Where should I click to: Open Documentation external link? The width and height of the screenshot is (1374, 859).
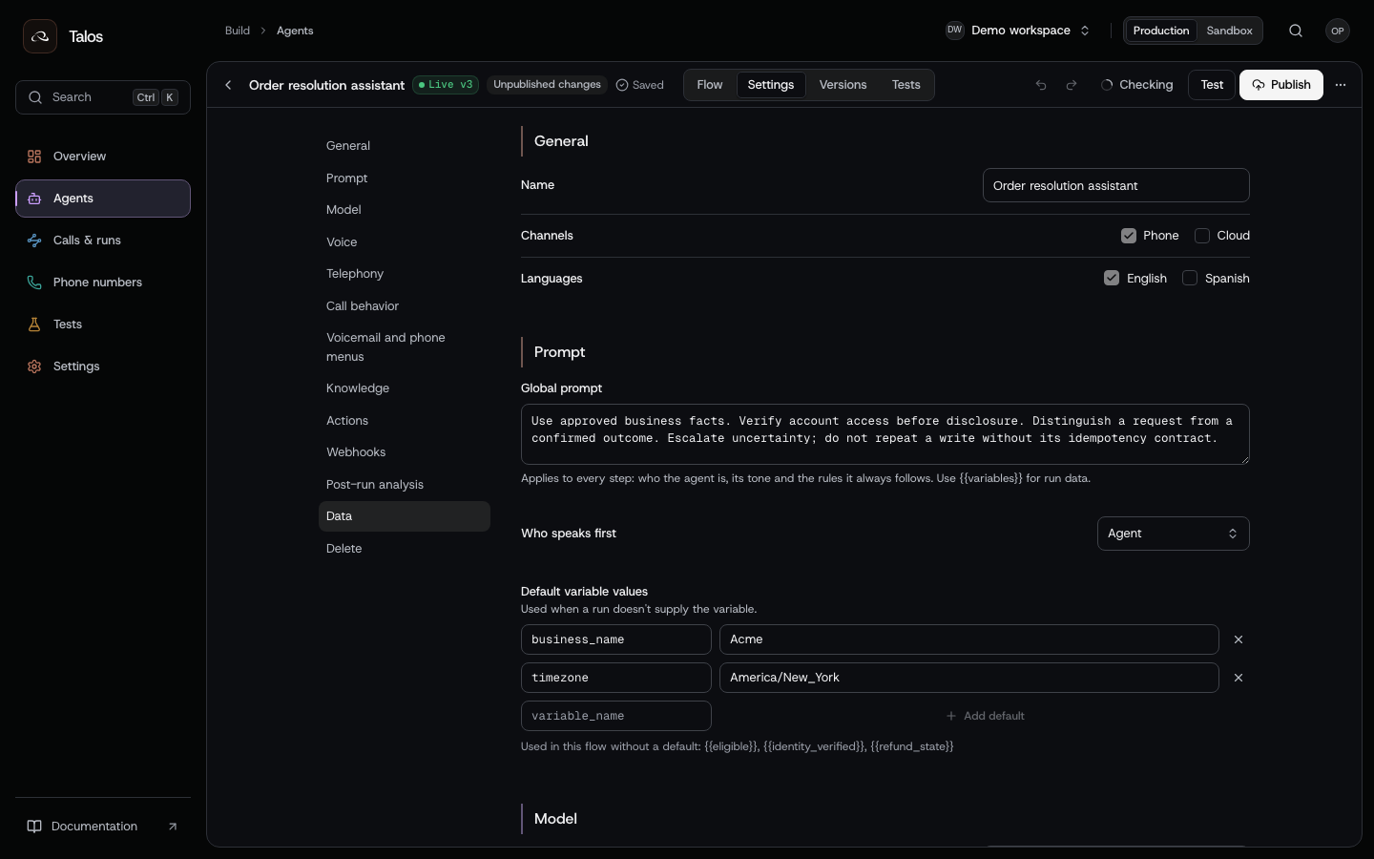(103, 827)
